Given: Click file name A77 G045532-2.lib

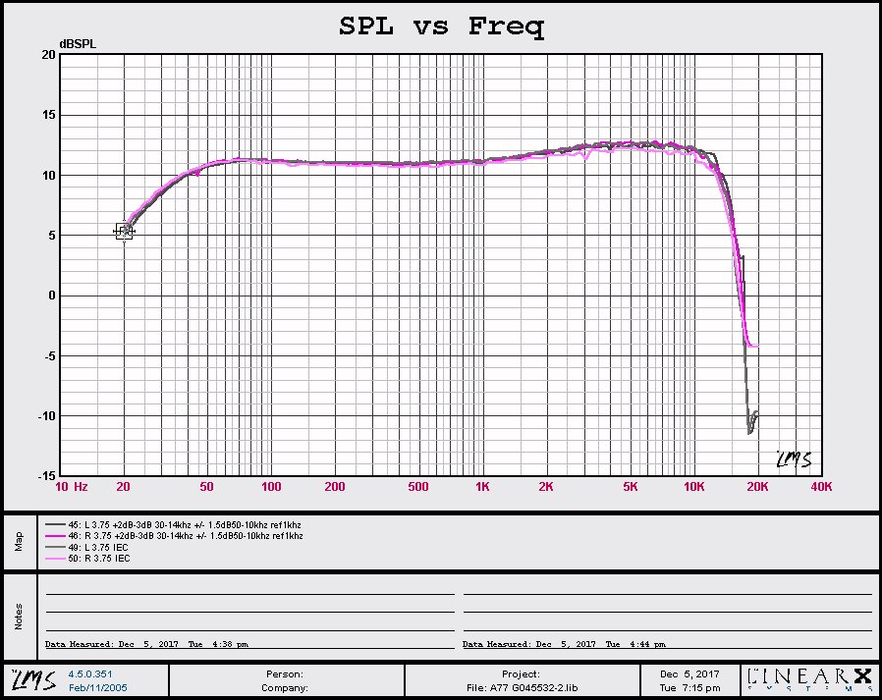Looking at the screenshot, I should (521, 687).
